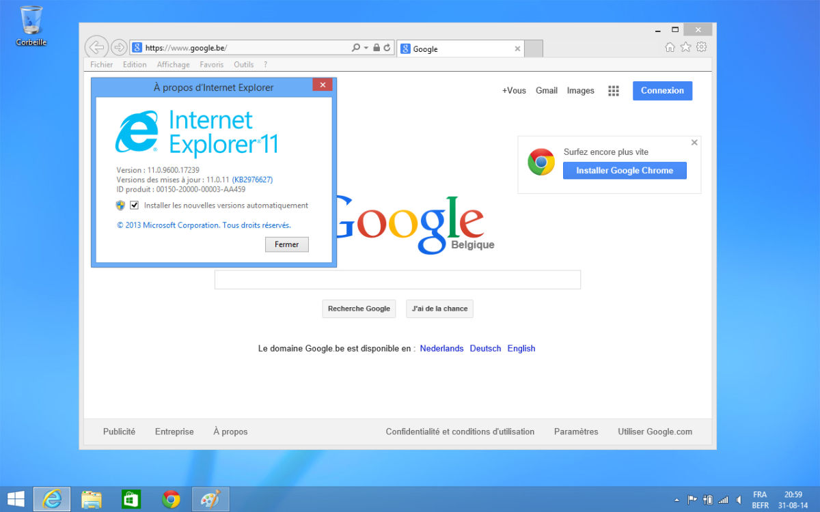Switch language to Deutsch
The width and height of the screenshot is (820, 512).
click(485, 348)
